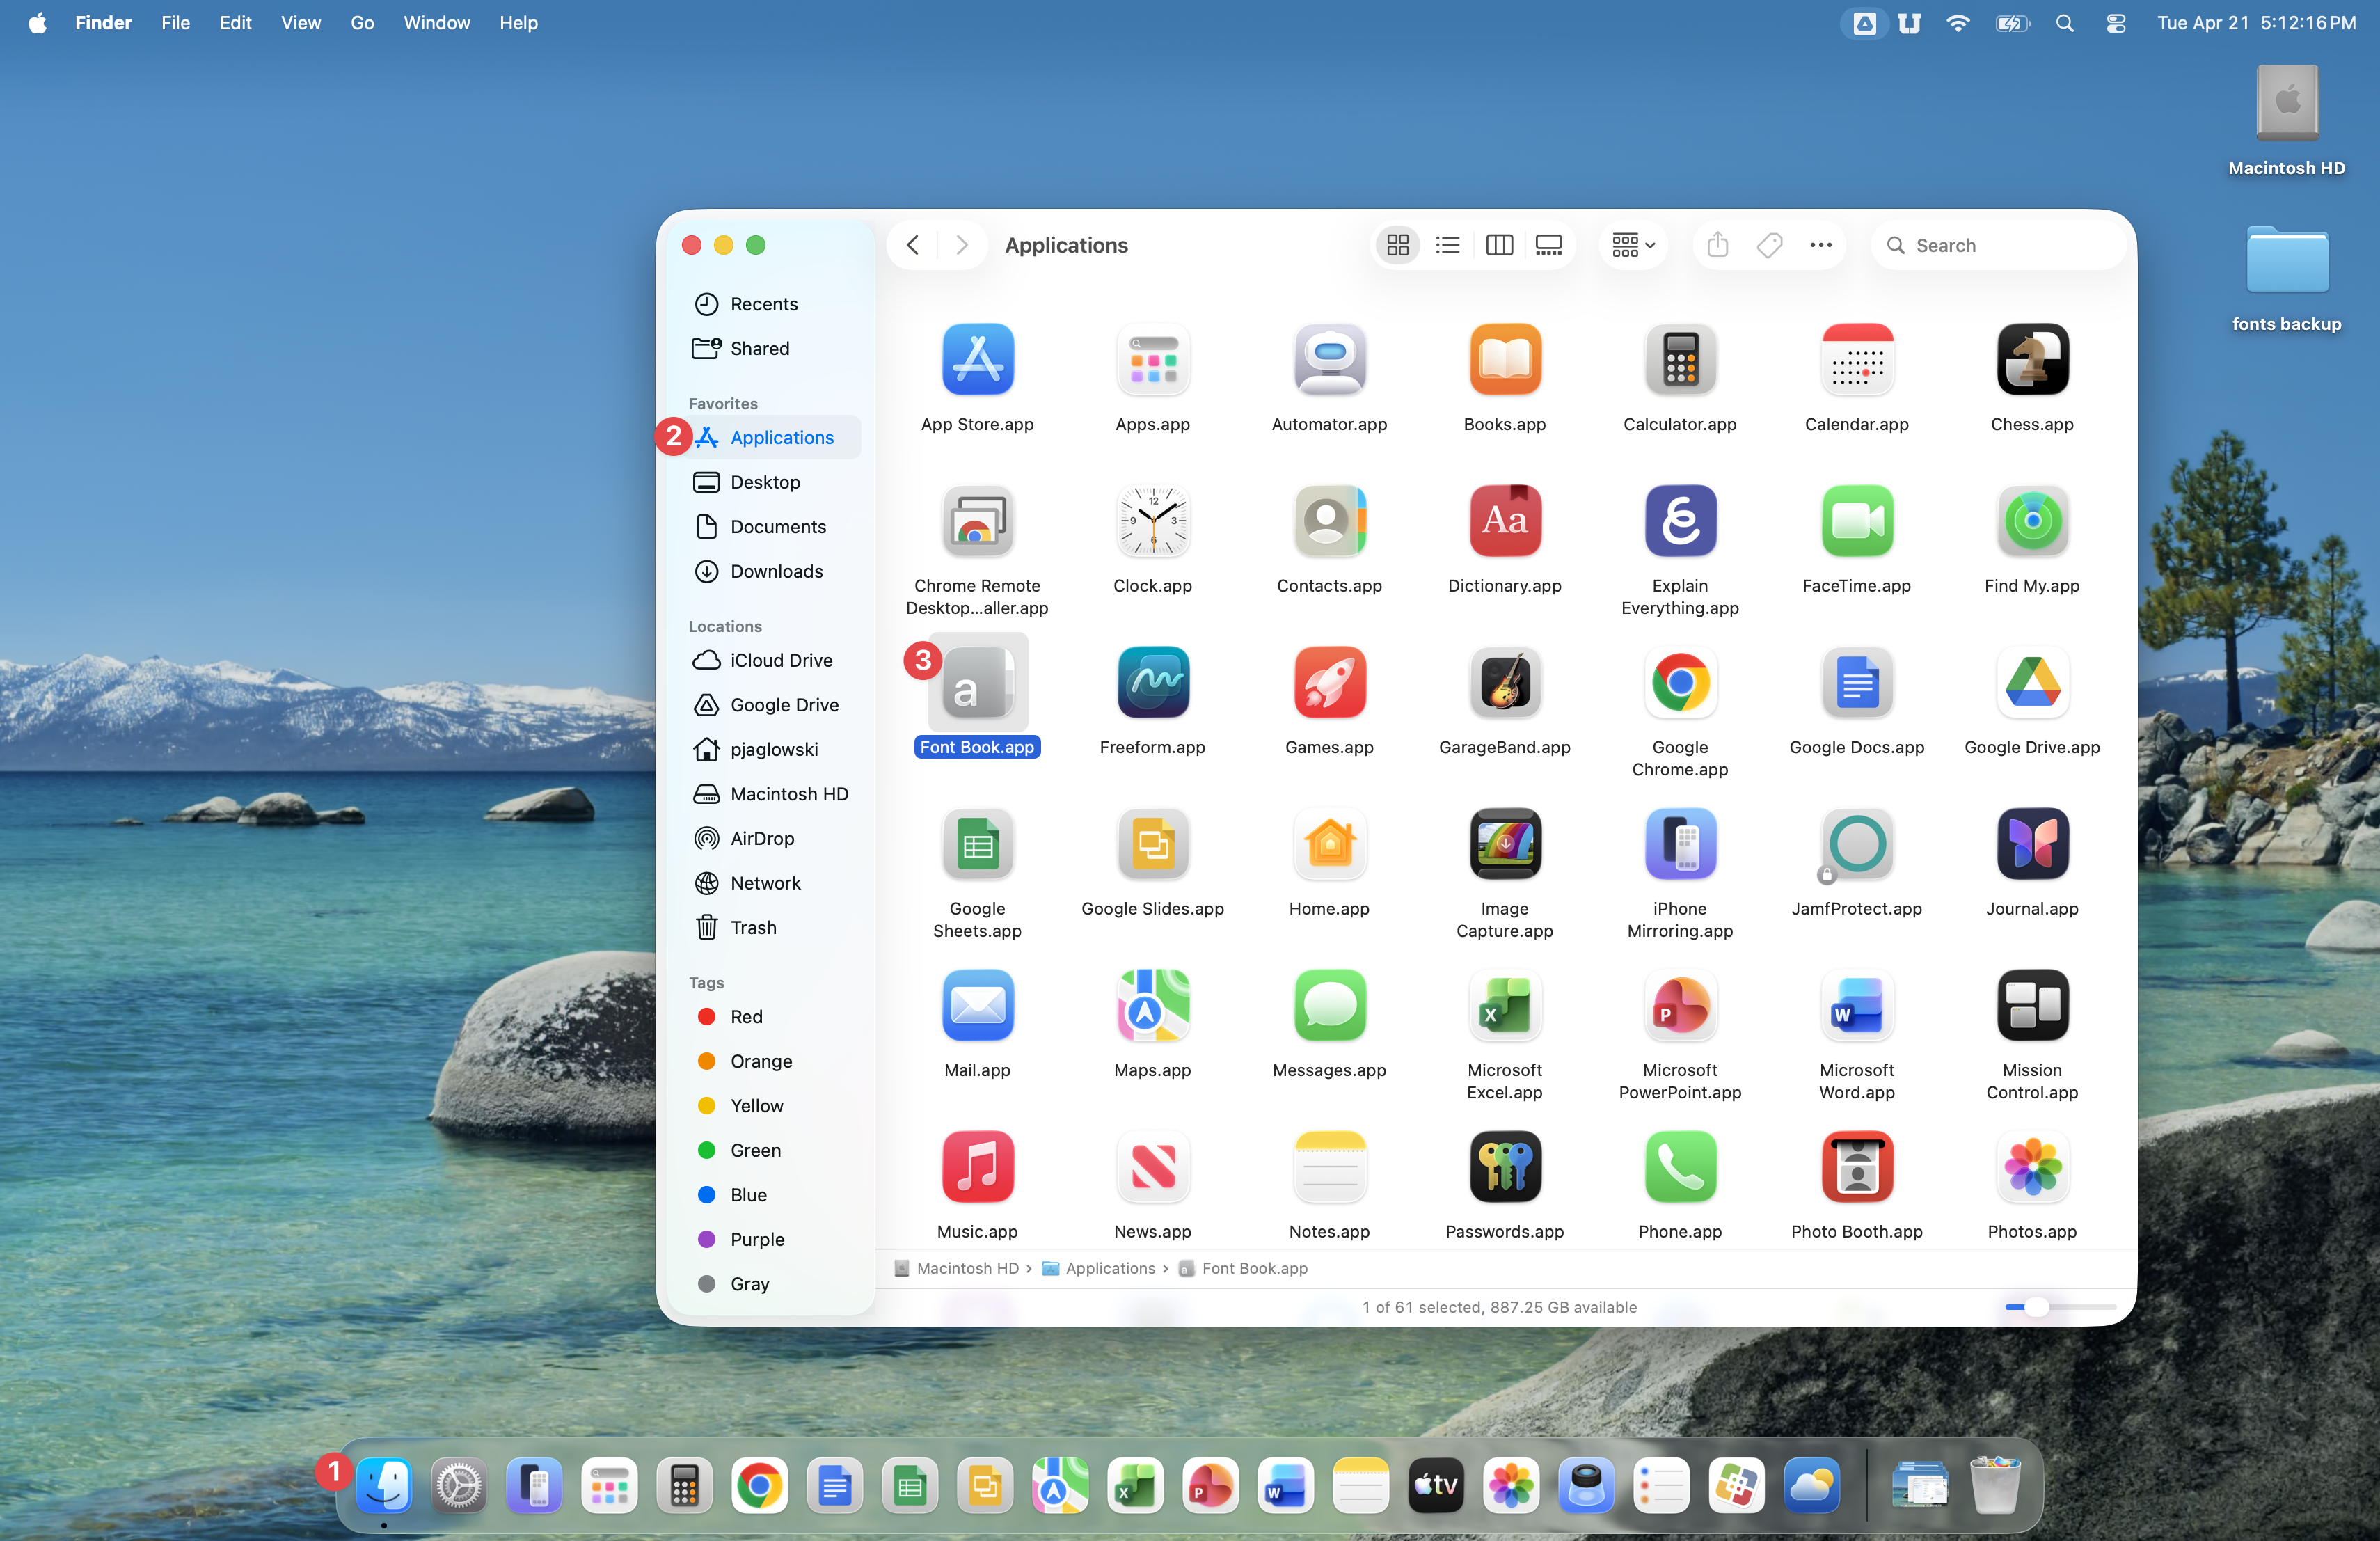This screenshot has height=1541, width=2380.
Task: Select the Image Capture.app icon
Action: [1504, 844]
